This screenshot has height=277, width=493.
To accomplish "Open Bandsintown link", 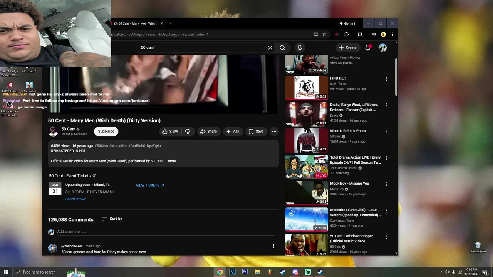I will pyautogui.click(x=76, y=199).
